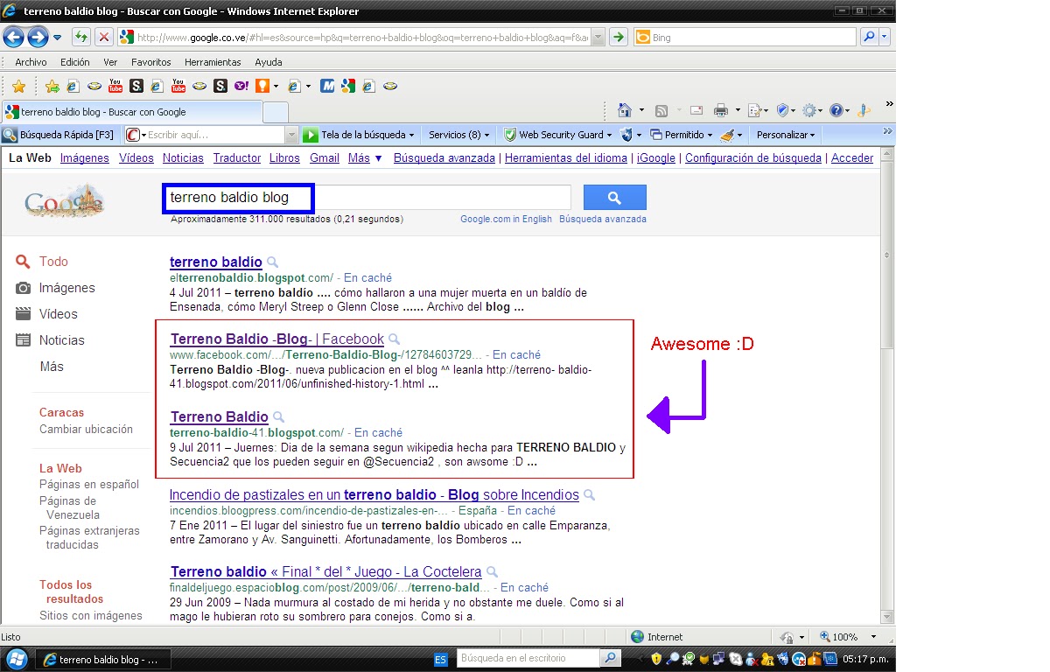Expand the recent pages dropdown near Forward
1050x672 pixels.
click(57, 37)
